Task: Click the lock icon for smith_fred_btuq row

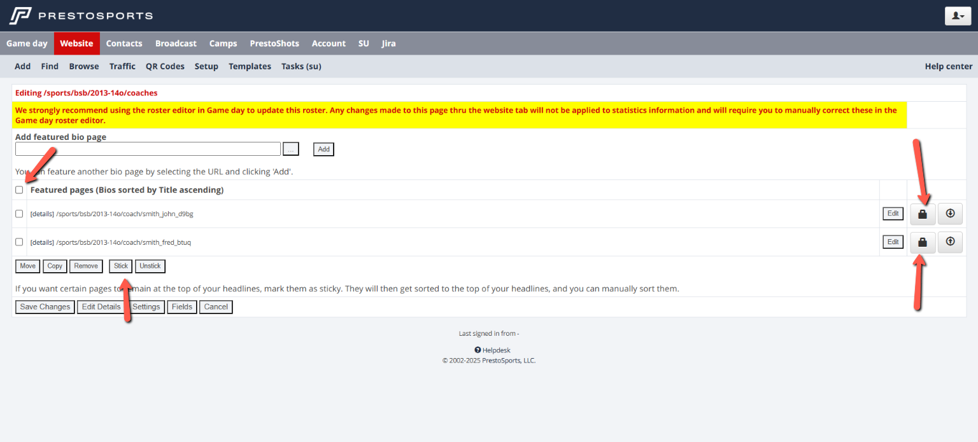Action: [922, 242]
